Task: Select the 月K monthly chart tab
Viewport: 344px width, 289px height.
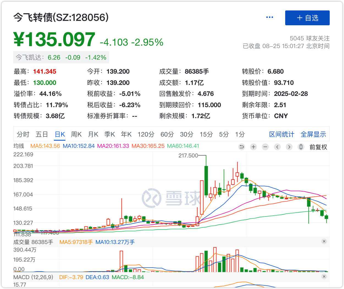Action: [93, 134]
